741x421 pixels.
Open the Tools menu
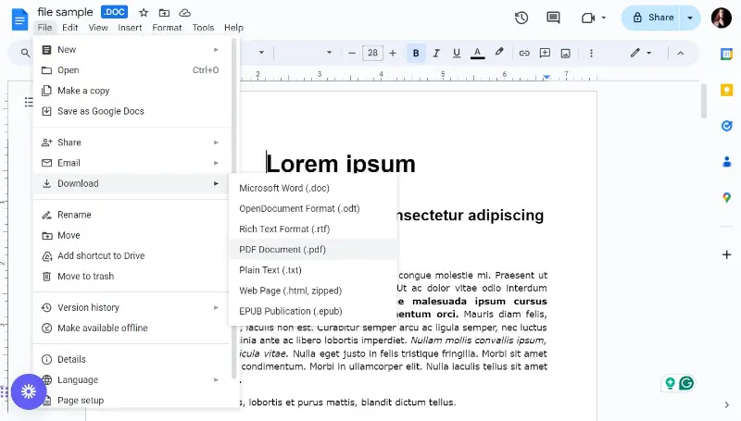click(x=203, y=28)
